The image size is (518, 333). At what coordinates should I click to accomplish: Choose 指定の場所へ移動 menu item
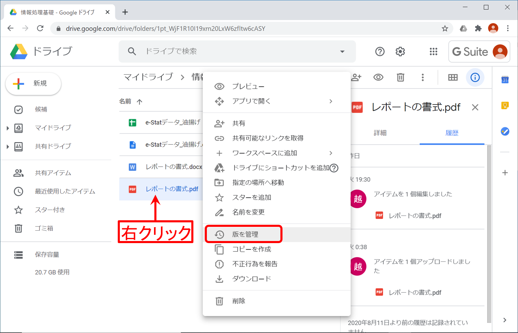[x=277, y=183]
